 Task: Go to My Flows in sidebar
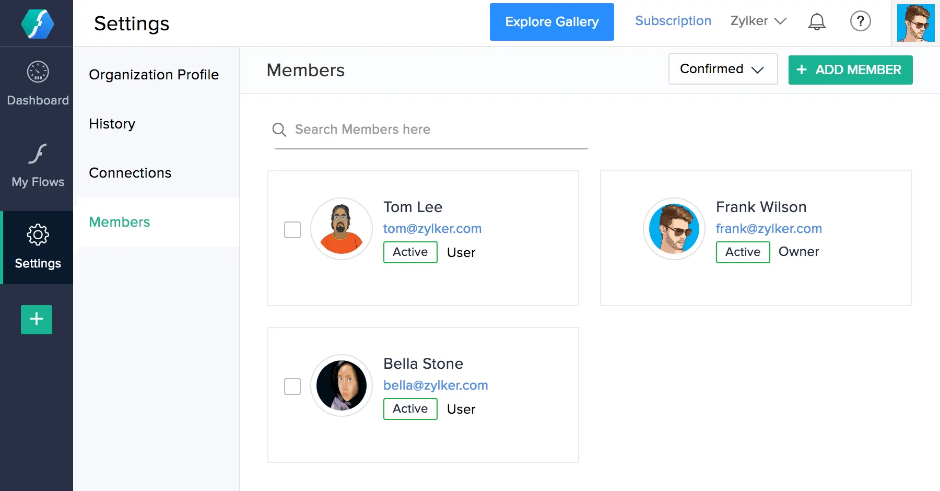[38, 166]
